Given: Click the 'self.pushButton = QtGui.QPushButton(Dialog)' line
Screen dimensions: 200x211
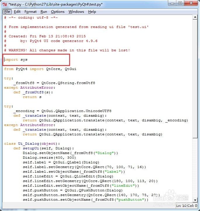Looking at the screenshot, I should point(73,190).
